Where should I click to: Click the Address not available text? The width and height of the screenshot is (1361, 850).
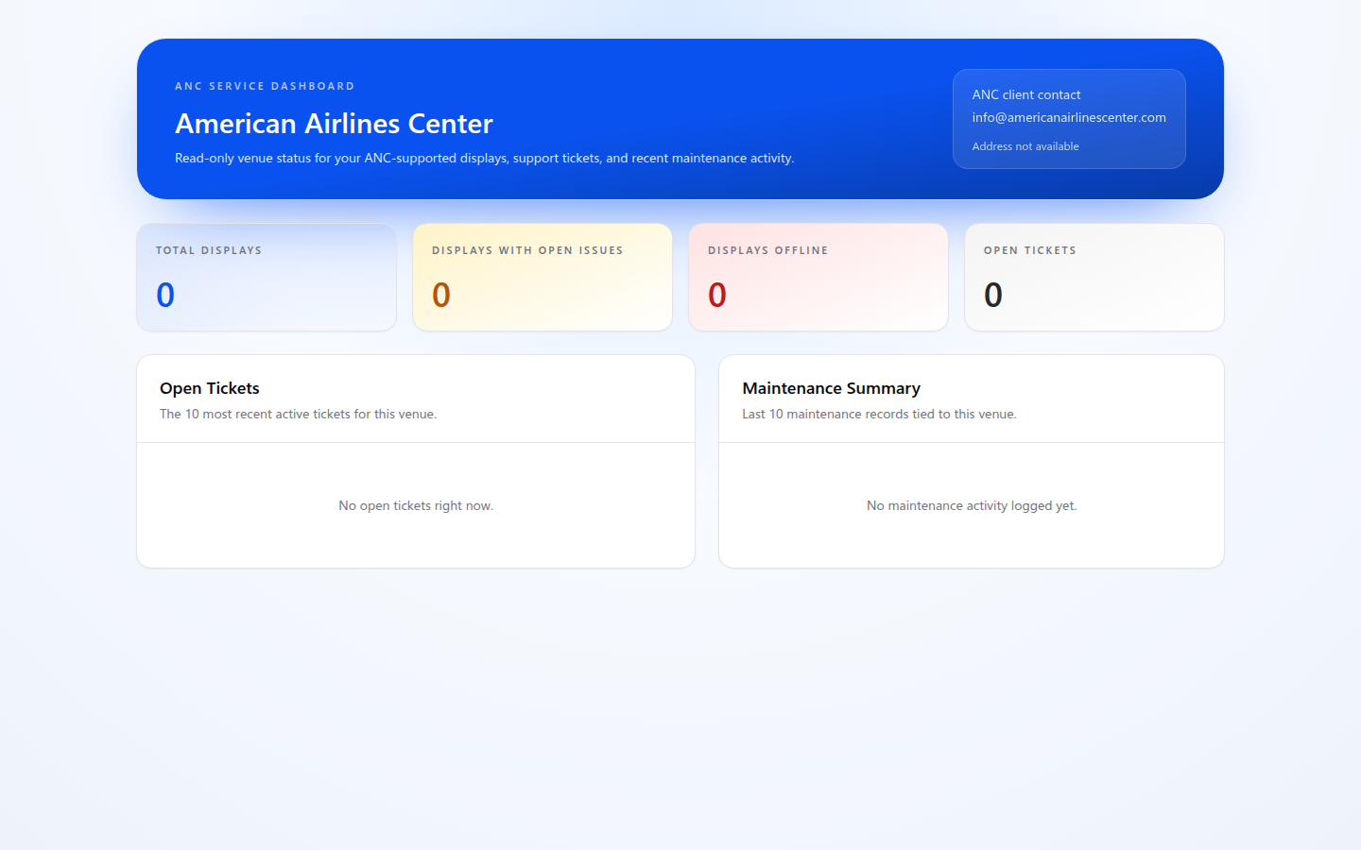pyautogui.click(x=1025, y=146)
